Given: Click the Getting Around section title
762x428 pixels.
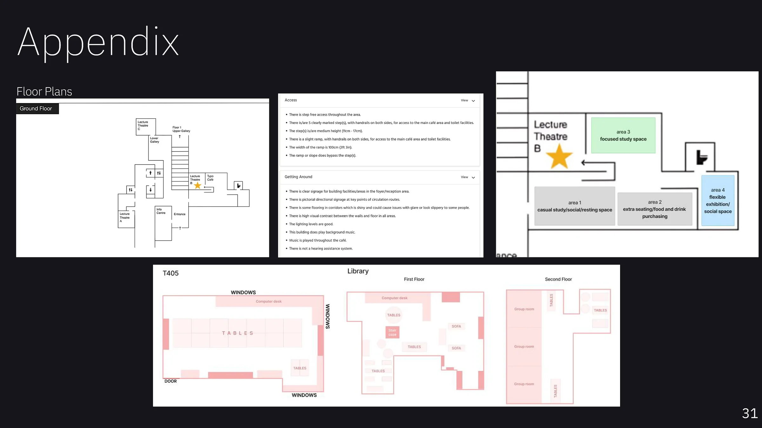Looking at the screenshot, I should pos(298,177).
